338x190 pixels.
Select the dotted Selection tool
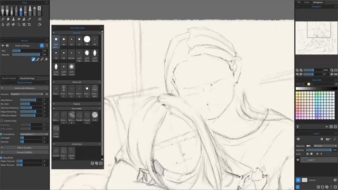point(19,25)
